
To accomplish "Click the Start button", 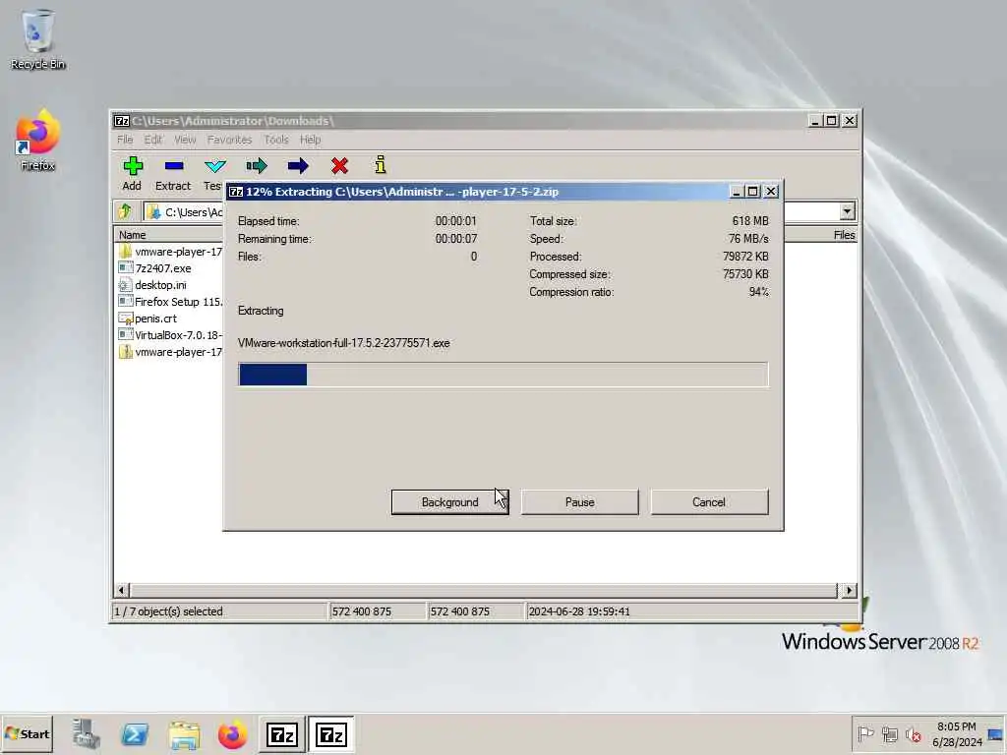I will [x=27, y=733].
